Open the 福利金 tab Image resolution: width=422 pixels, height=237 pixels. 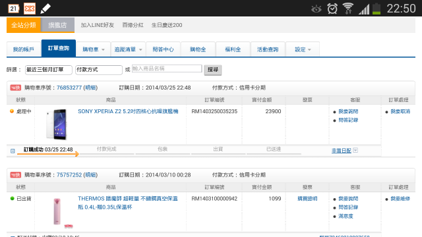(x=233, y=49)
